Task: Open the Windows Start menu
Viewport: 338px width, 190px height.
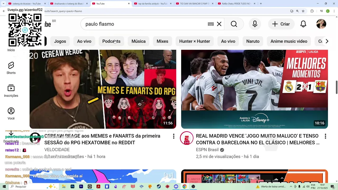Action: (x=4, y=187)
